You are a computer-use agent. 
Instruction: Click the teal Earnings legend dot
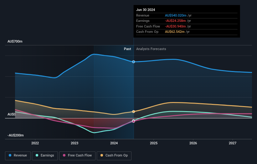[x=37, y=155]
